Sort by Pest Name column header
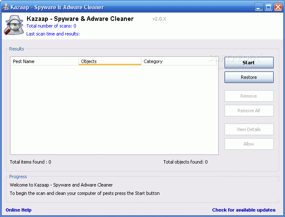The width and height of the screenshot is (285, 217). 45,61
